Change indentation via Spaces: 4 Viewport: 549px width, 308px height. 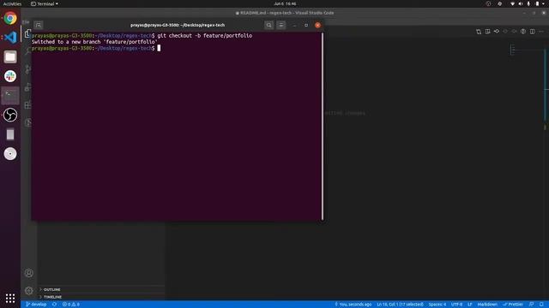click(x=437, y=305)
